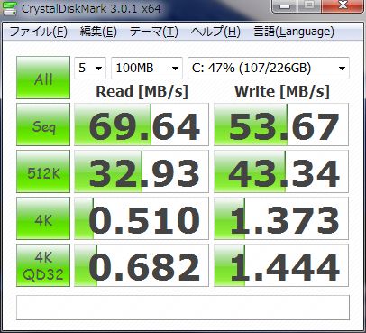Start the 4K QD32 benchmark test
Image resolution: width=366 pixels, height=333 pixels.
pos(43,265)
